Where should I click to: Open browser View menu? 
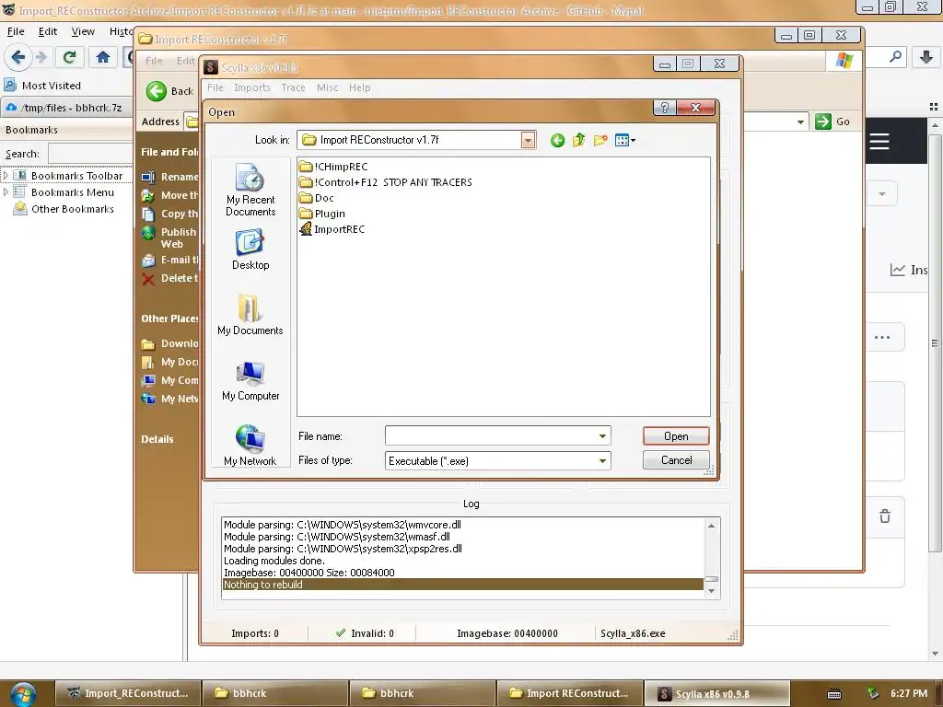click(x=82, y=31)
